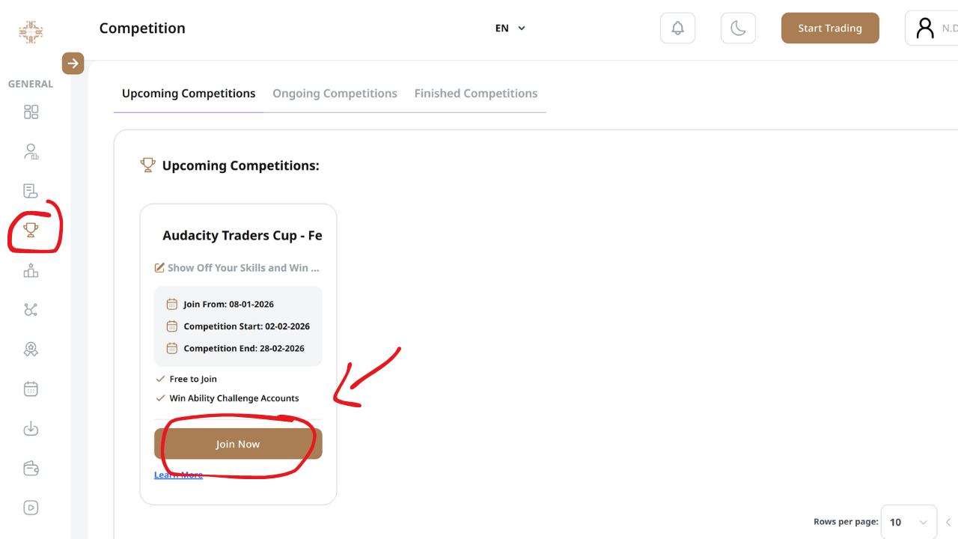Open the leaderboard podium icon in sidebar

31,270
